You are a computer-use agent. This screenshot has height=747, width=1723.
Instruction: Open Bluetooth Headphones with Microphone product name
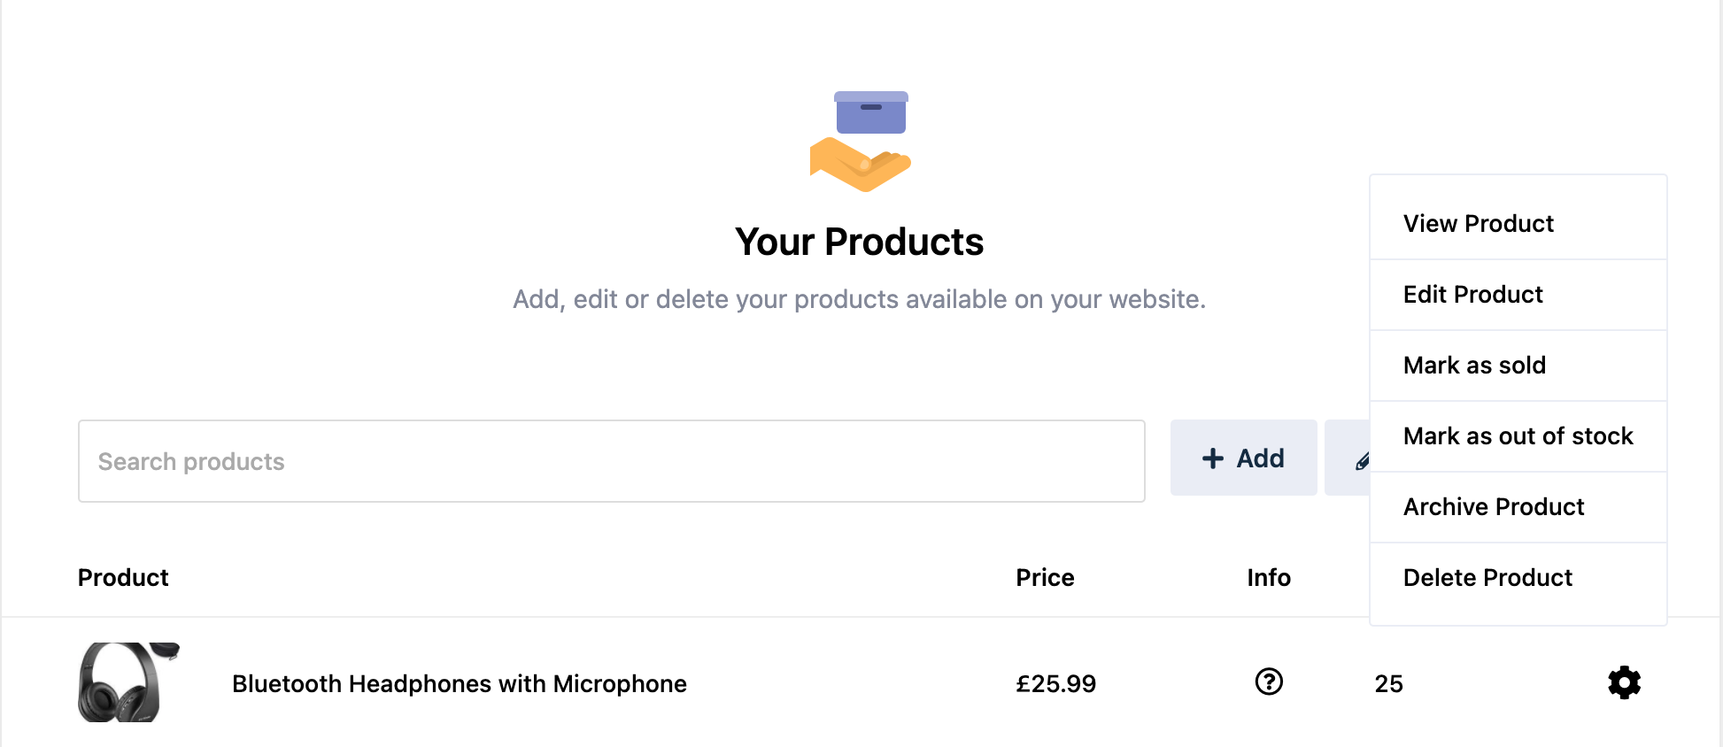[x=460, y=683]
